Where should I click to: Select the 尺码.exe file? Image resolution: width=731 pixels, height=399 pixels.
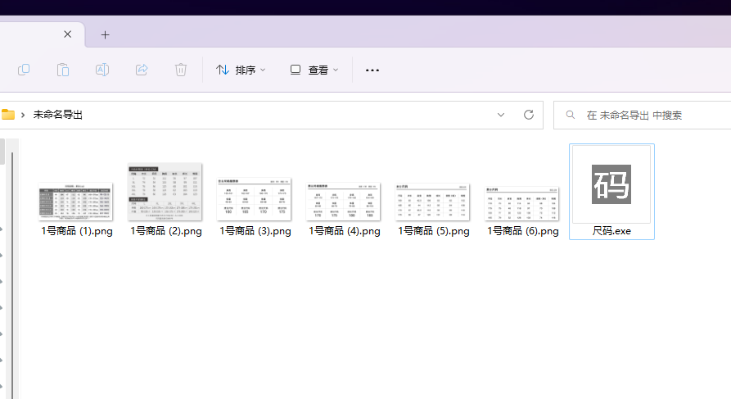click(611, 186)
